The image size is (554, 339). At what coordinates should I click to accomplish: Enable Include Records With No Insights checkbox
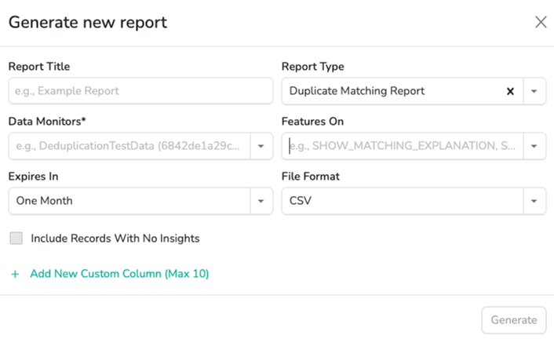[16, 238]
